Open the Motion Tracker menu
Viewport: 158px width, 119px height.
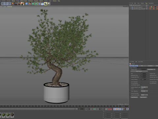point(24,1)
